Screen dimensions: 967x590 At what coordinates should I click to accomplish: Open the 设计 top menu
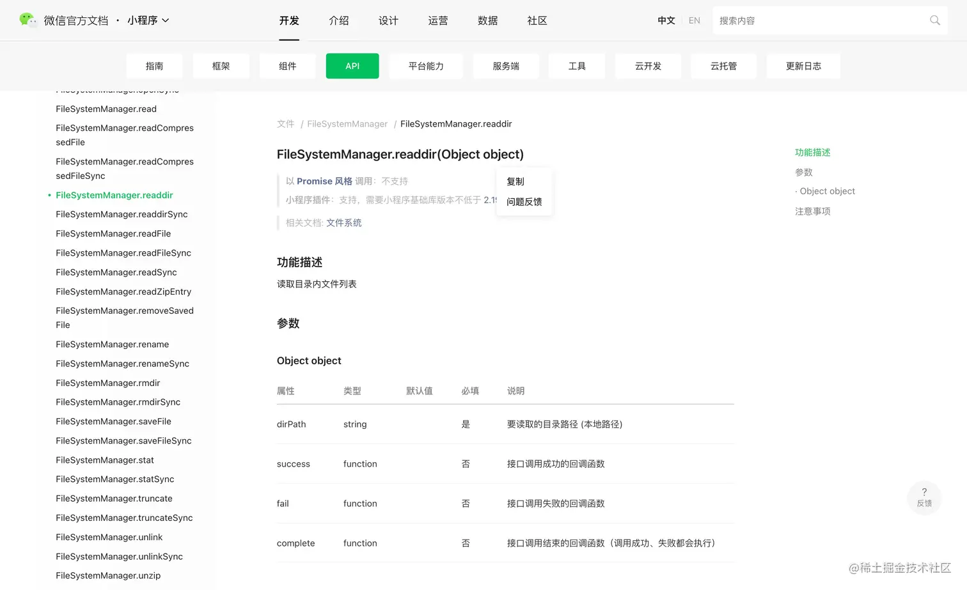(388, 20)
